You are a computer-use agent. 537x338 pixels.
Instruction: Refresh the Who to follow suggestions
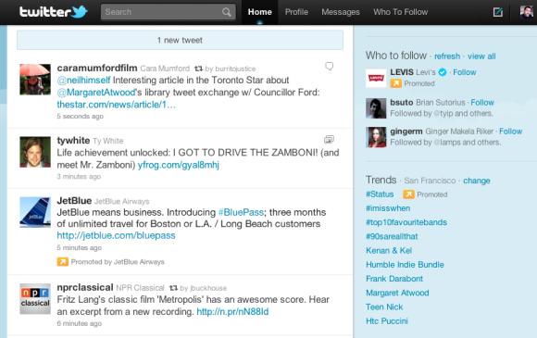point(447,56)
